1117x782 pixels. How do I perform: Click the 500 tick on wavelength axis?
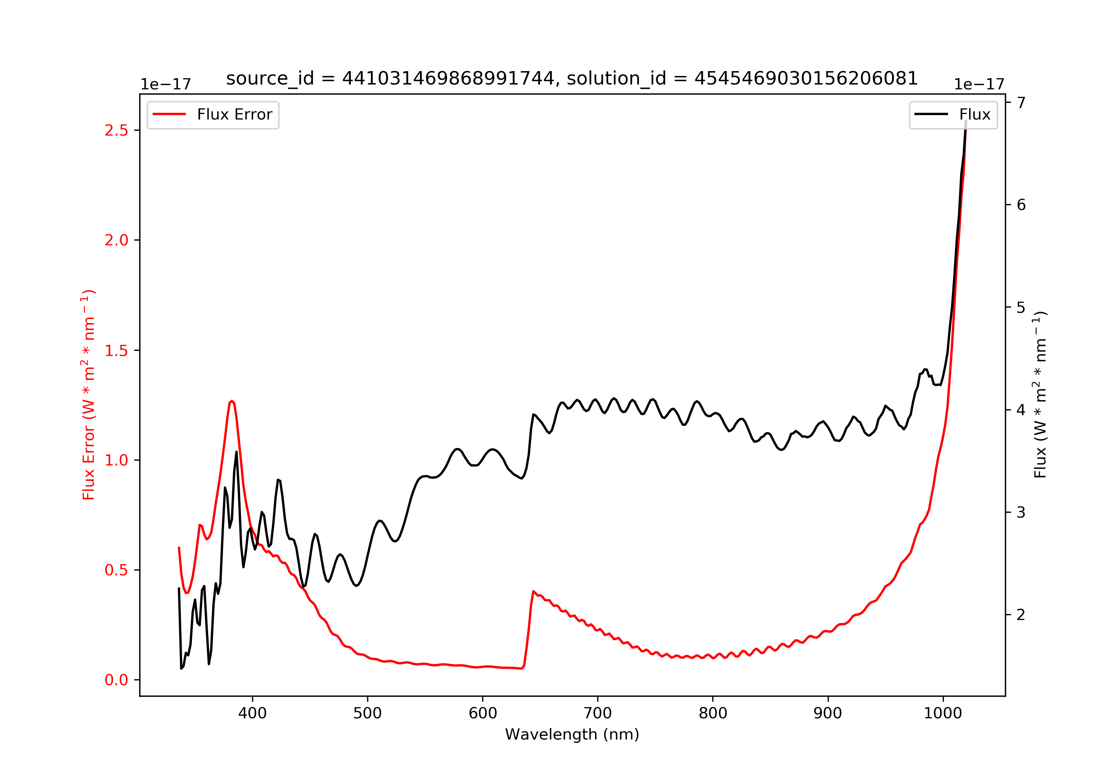coord(367,713)
